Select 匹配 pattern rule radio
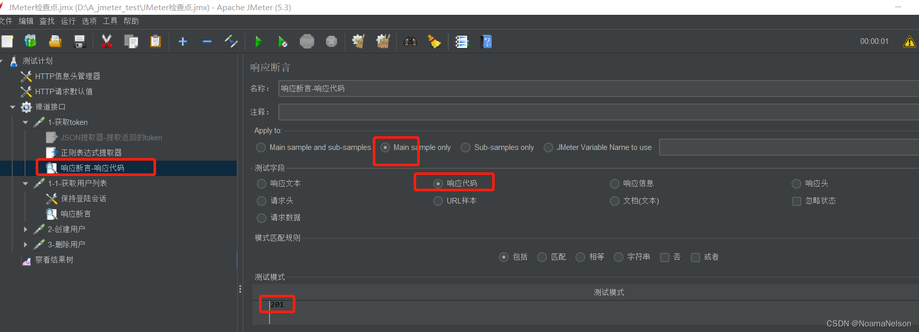The height and width of the screenshot is (332, 919). [x=542, y=257]
